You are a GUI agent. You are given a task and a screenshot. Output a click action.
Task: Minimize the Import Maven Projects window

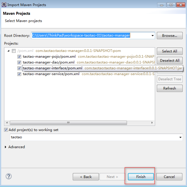162,5
